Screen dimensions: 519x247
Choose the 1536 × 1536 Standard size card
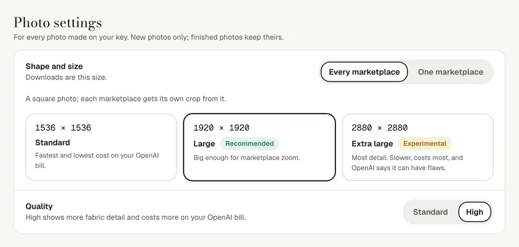(101, 147)
